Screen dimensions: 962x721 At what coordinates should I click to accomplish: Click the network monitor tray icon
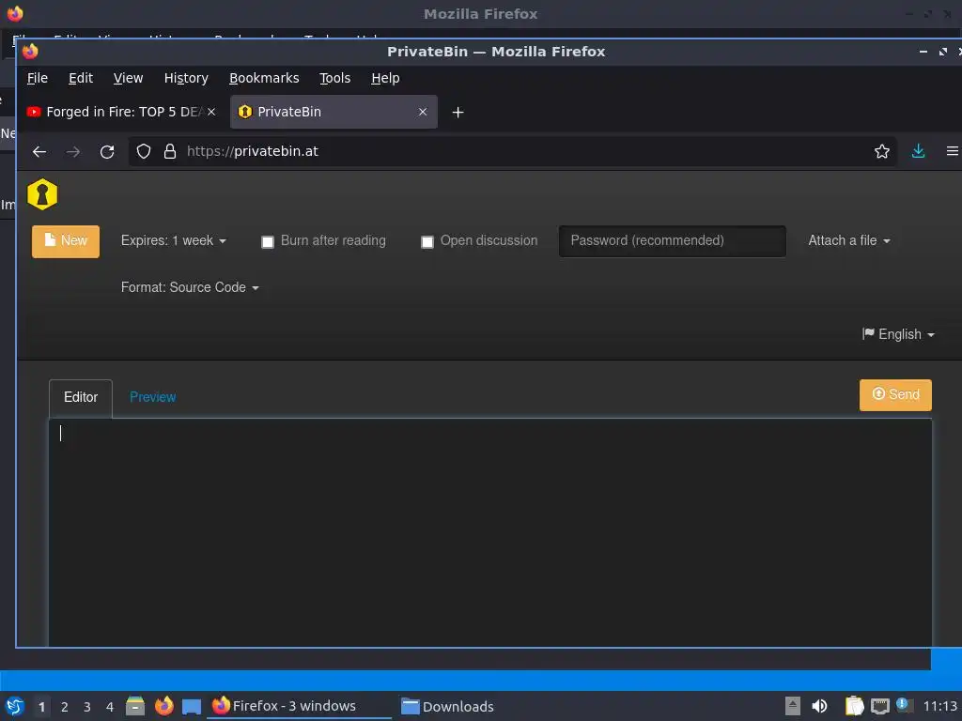pos(879,706)
